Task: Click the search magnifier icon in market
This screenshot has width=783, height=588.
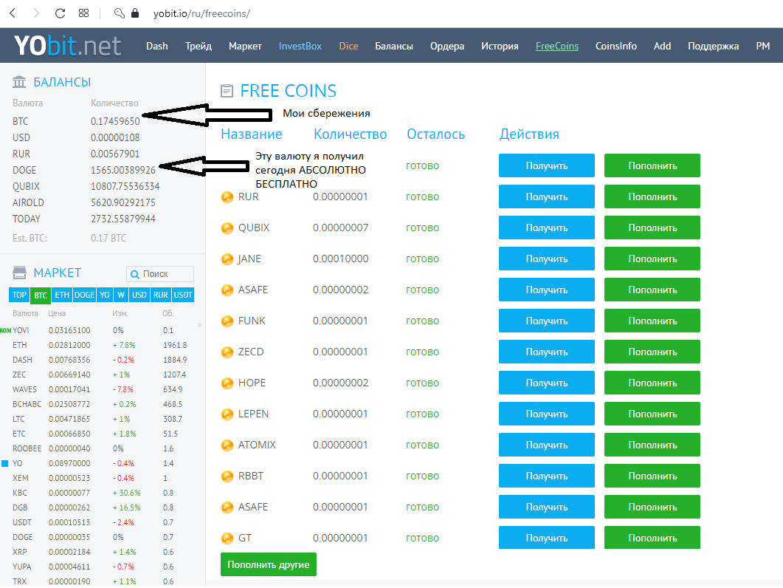Action: tap(134, 274)
